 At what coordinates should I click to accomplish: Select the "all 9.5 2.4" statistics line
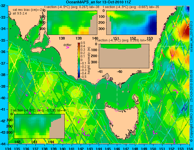pos(20,13)
